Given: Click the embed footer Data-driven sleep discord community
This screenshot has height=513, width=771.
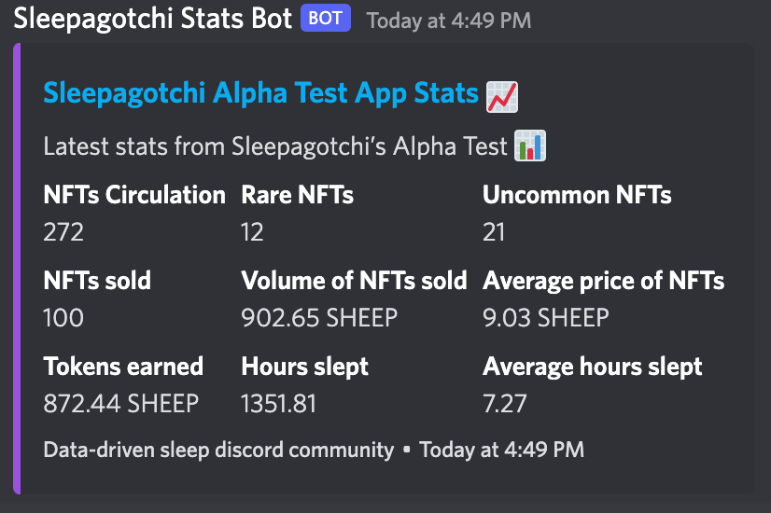Looking at the screenshot, I should tap(218, 450).
